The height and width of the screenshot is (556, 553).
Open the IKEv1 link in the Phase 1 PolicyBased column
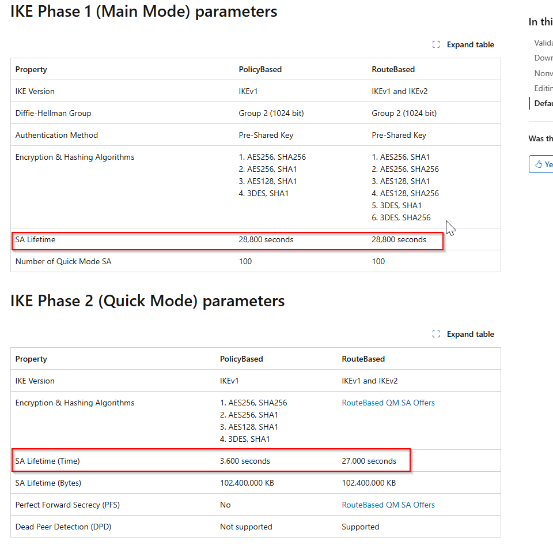(247, 91)
